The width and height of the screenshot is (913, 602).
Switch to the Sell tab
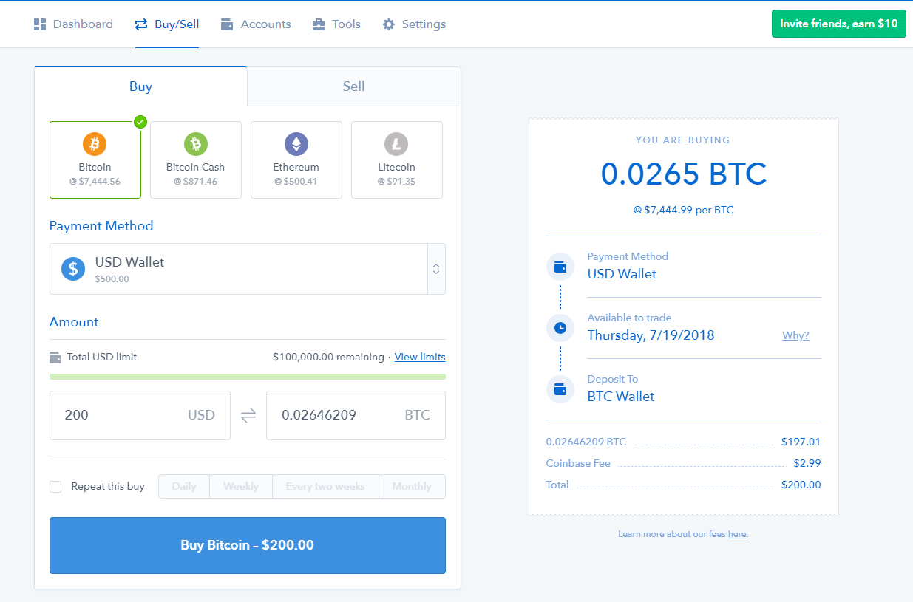pyautogui.click(x=353, y=86)
